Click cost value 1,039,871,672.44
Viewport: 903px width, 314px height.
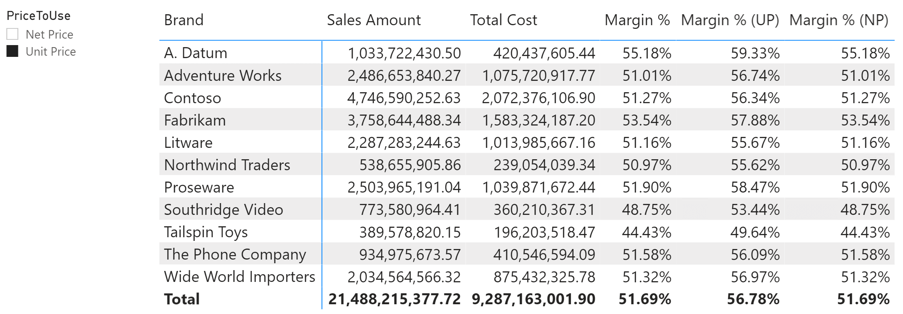[538, 187]
